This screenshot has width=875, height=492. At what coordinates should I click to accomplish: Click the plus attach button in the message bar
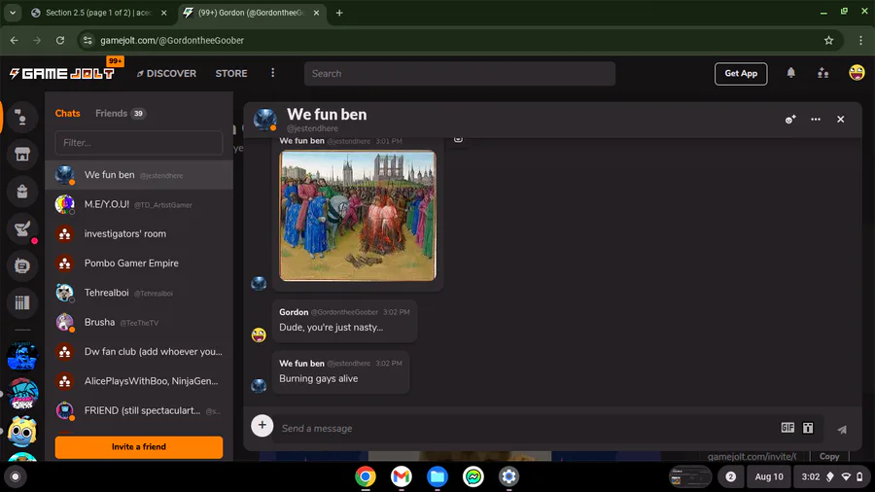pyautogui.click(x=262, y=425)
